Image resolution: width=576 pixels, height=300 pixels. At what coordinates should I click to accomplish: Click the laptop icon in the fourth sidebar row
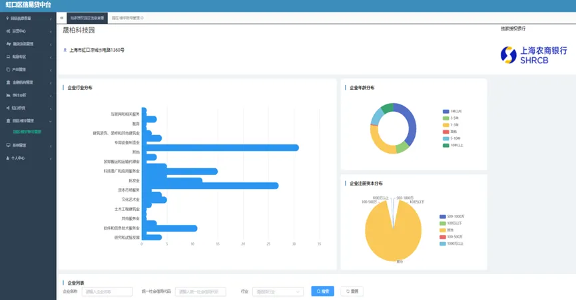click(8, 57)
